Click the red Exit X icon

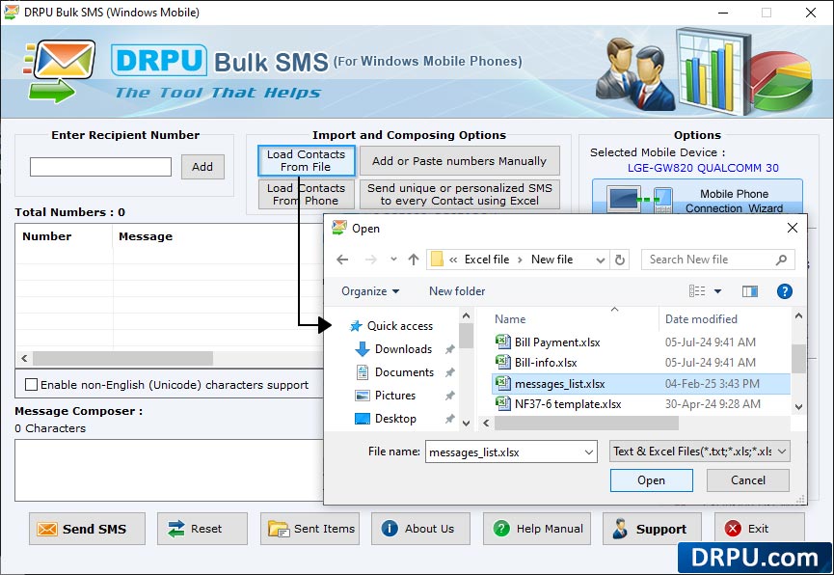(733, 528)
